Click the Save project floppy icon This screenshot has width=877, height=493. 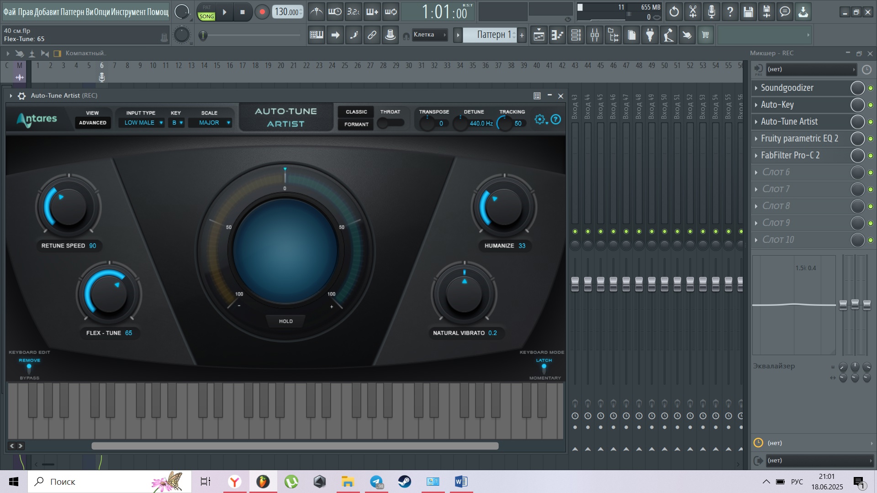tap(748, 12)
